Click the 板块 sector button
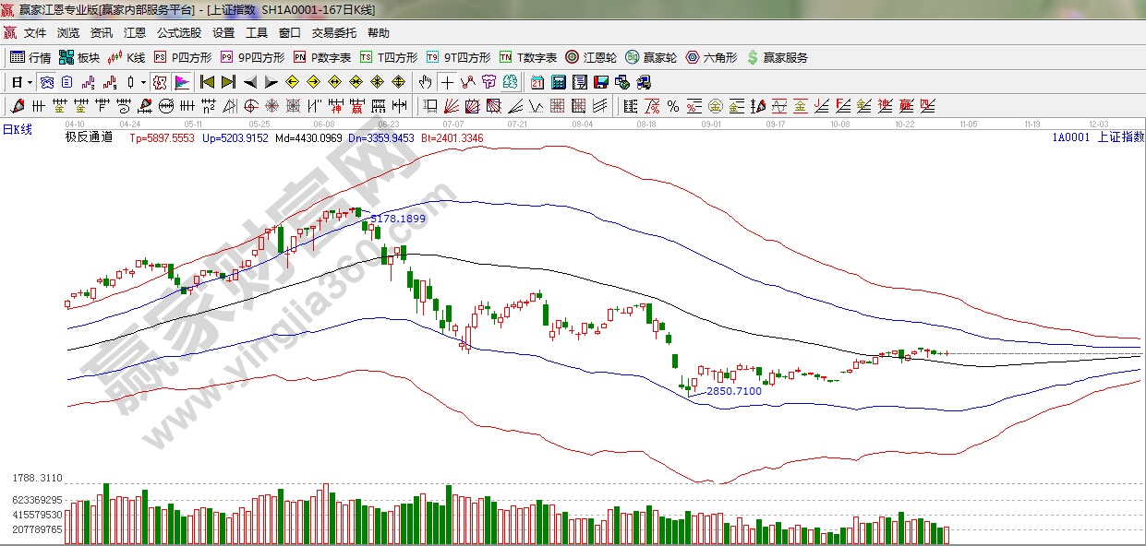This screenshot has height=546, width=1146. tap(79, 57)
